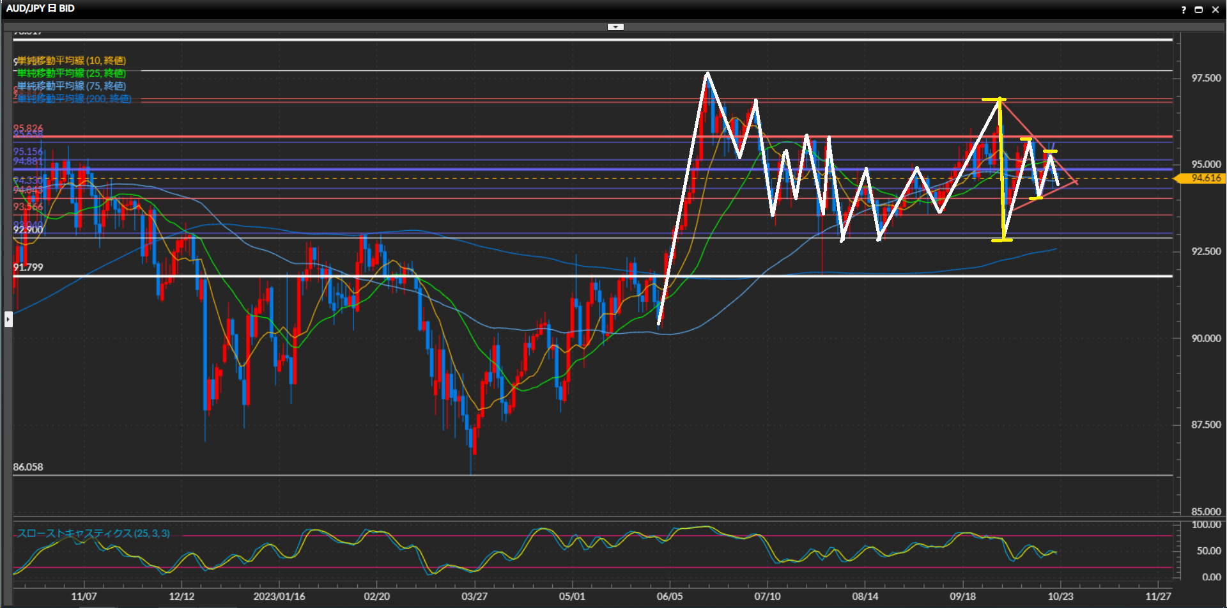Click the 06/05 date on time axis

point(669,596)
